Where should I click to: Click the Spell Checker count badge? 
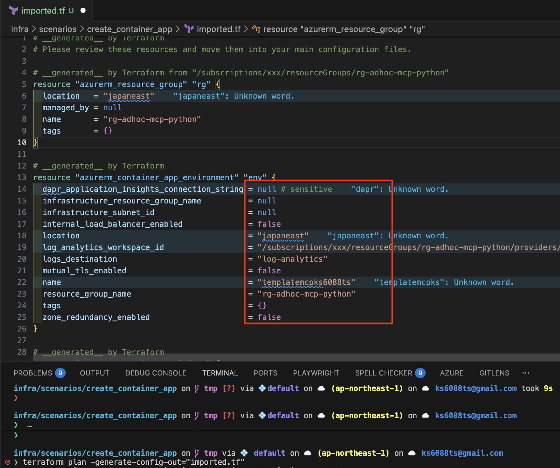pos(420,373)
